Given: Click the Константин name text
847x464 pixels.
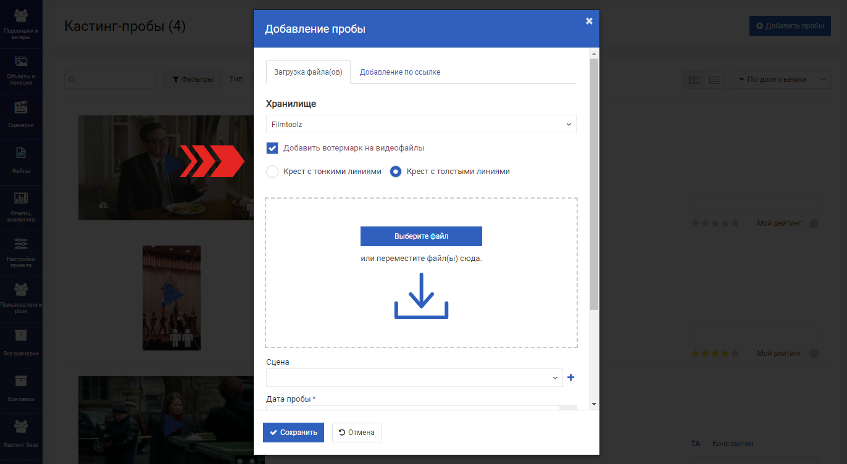Looking at the screenshot, I should 733,444.
